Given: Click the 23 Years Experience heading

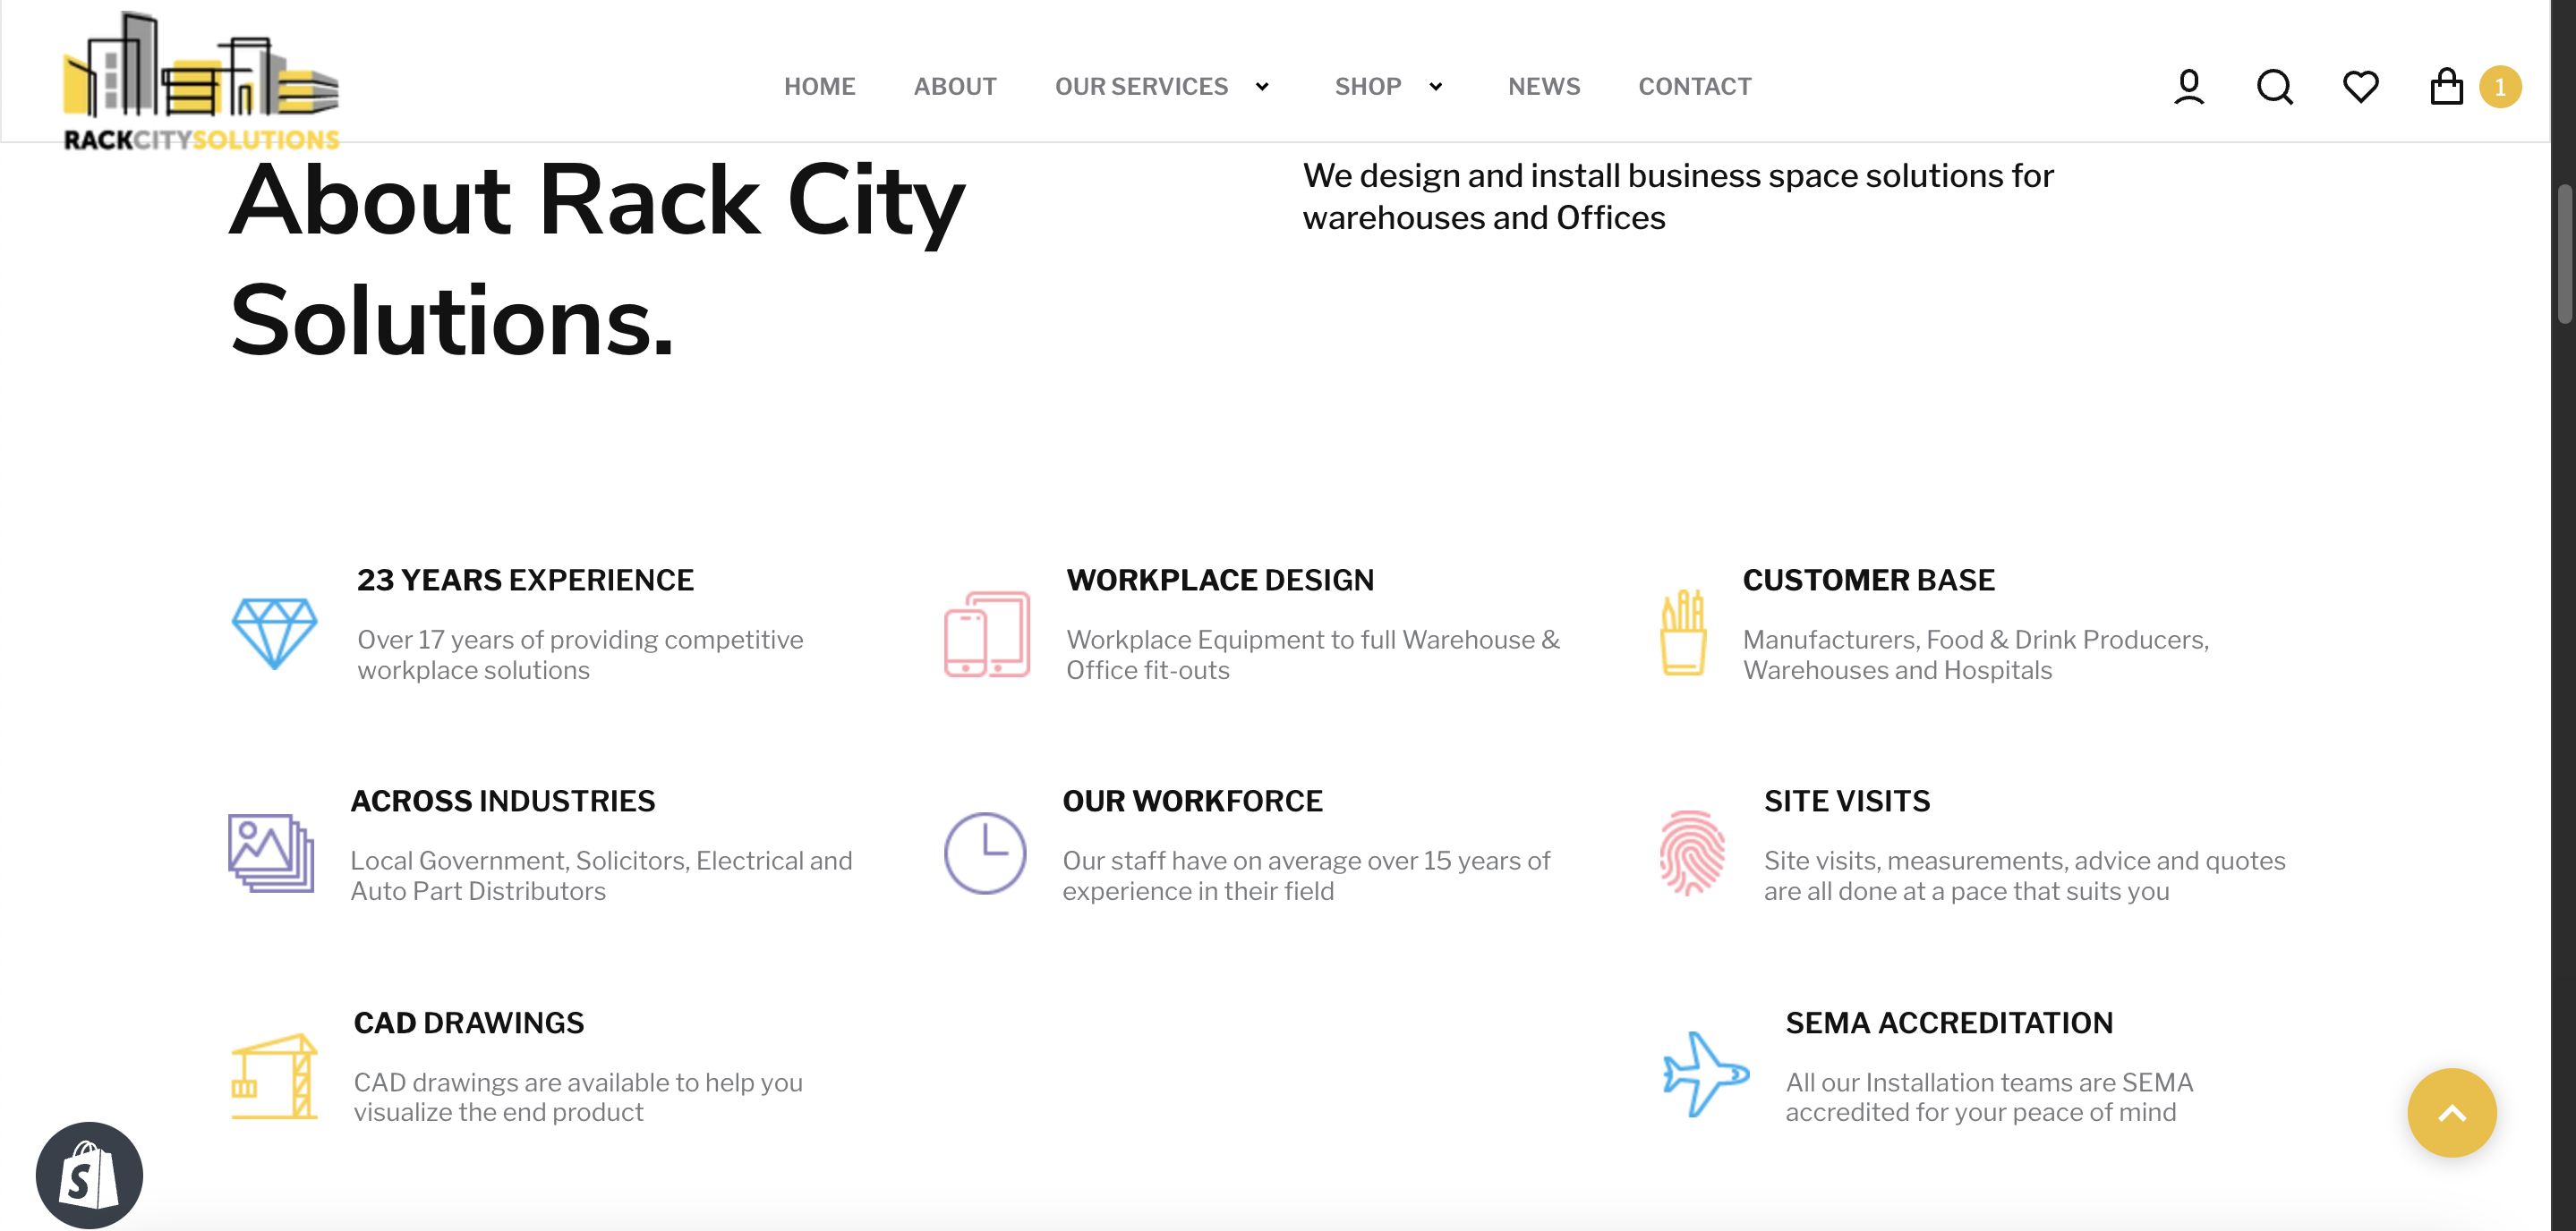Looking at the screenshot, I should click(525, 580).
